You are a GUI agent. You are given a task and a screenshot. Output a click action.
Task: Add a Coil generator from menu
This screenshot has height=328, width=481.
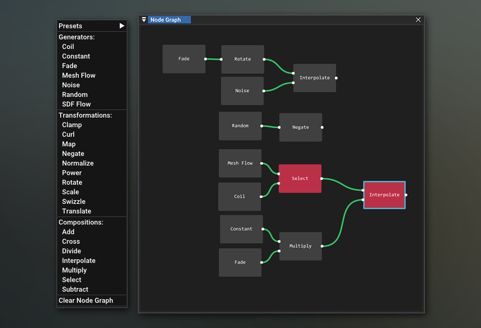68,46
